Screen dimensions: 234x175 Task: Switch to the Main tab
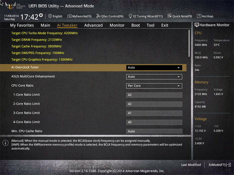45,25
